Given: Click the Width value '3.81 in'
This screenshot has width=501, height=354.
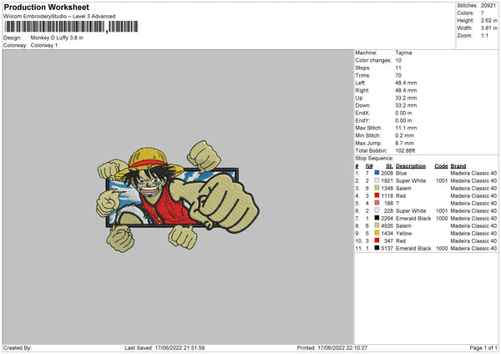Looking at the screenshot, I should click(x=488, y=28).
